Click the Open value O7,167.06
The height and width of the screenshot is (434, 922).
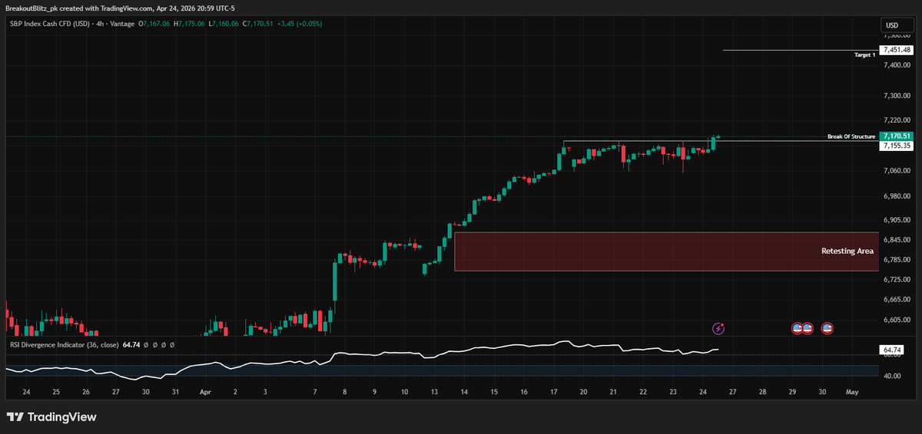154,24
